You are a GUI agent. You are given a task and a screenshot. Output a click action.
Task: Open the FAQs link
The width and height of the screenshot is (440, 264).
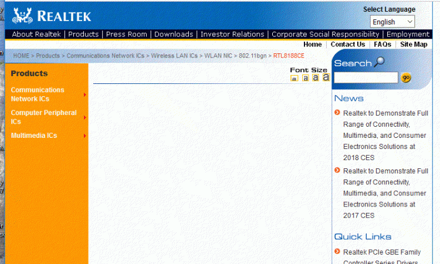(x=383, y=45)
